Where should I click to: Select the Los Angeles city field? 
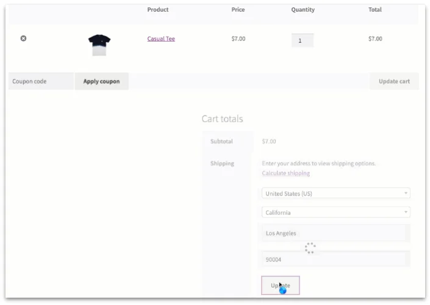pyautogui.click(x=335, y=233)
